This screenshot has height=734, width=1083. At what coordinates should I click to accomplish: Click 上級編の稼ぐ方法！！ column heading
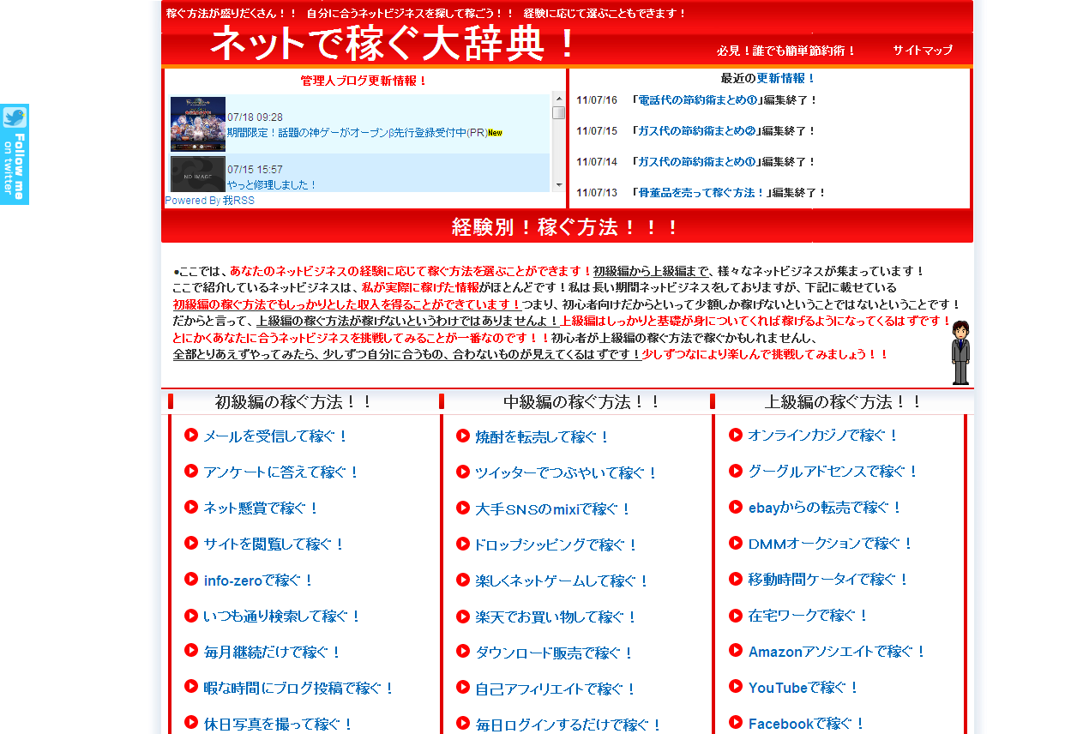click(x=844, y=401)
